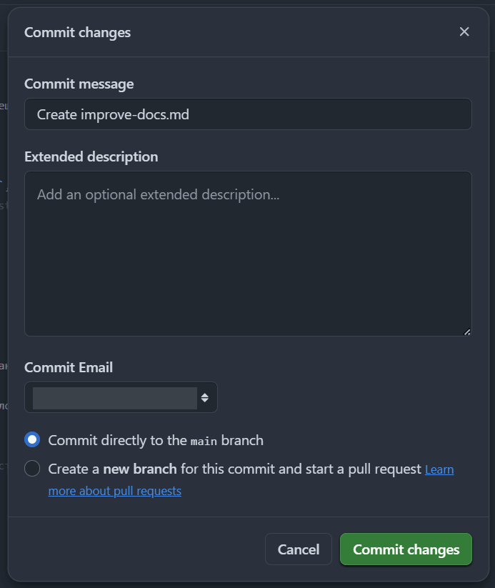
Task: Click the 'Commit Email' field label
Action: point(69,367)
